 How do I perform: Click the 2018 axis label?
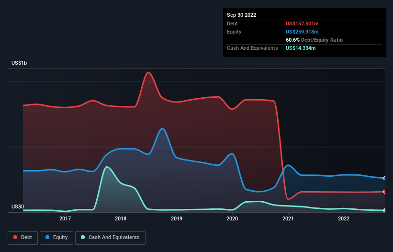(121, 218)
